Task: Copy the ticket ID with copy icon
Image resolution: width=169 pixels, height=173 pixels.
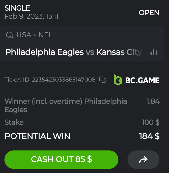Action: [x=102, y=80]
